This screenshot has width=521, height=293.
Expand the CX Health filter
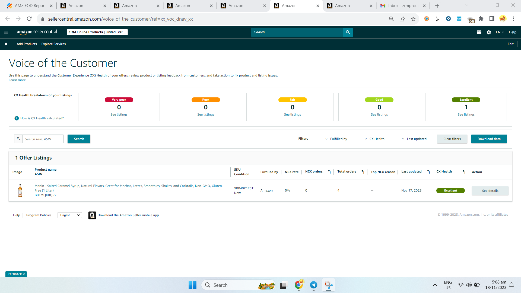[x=374, y=139]
